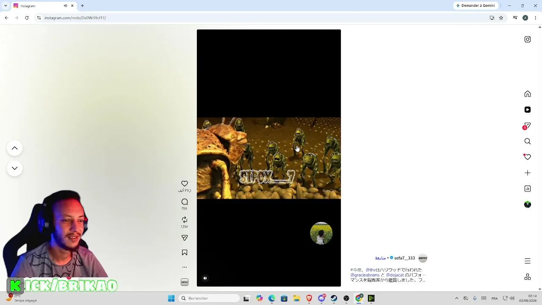Click the circular avatar overlay on the reel
Image resolution: width=542 pixels, height=305 pixels.
pos(321,233)
